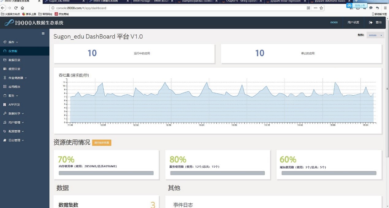Go forward with the browser forward arrow
Viewport: 389px width, 208px height.
pos(10,8)
